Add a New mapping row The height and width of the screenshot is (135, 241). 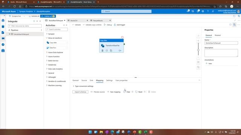[114, 92]
